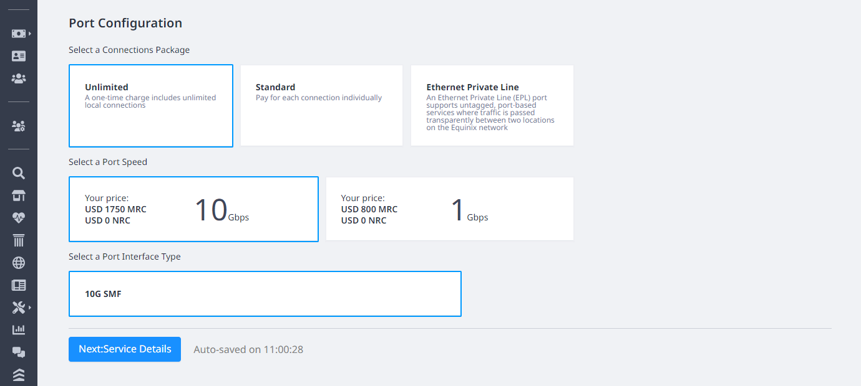The height and width of the screenshot is (386, 861).
Task: Open the users group icon in sidebar
Action: click(19, 79)
